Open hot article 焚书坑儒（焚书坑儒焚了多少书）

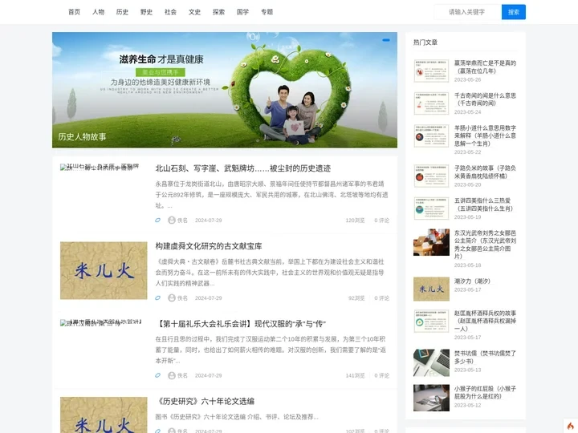485,357
